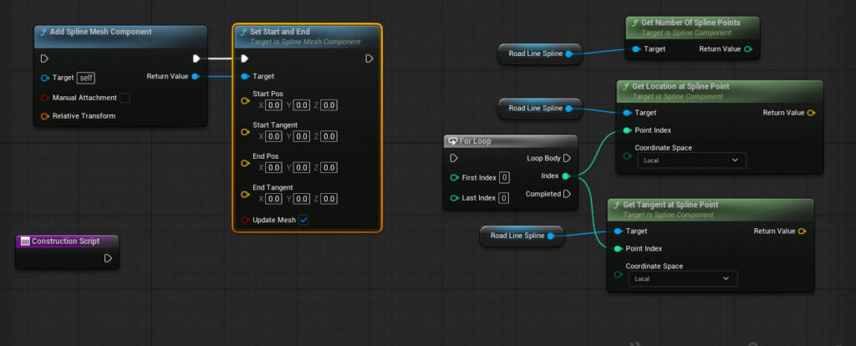Click the Construction Script execution output pin
Screen dimensions: 856x346
click(108, 258)
